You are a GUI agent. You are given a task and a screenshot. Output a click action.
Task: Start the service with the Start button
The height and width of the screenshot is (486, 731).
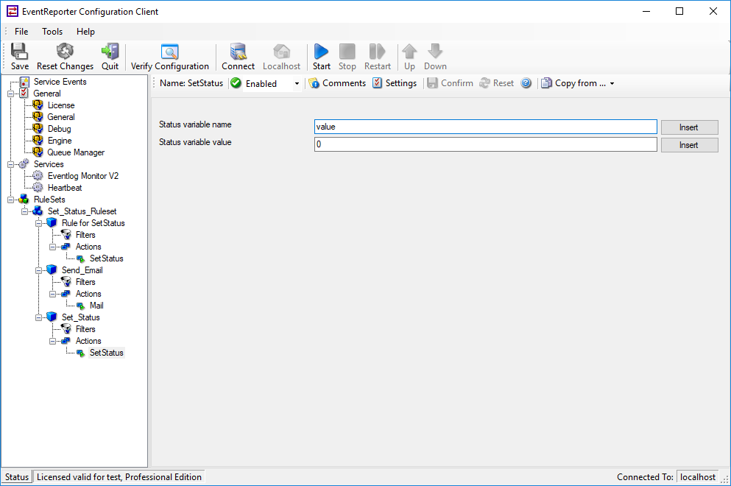point(321,57)
